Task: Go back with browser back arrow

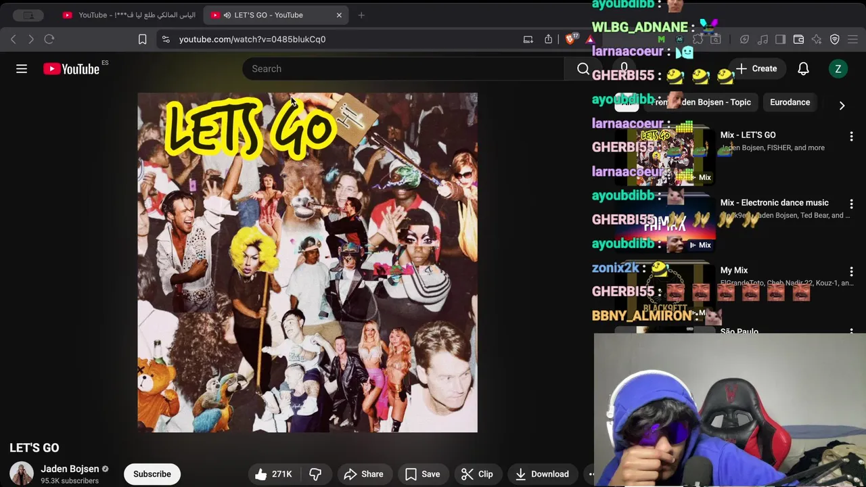Action: click(14, 39)
